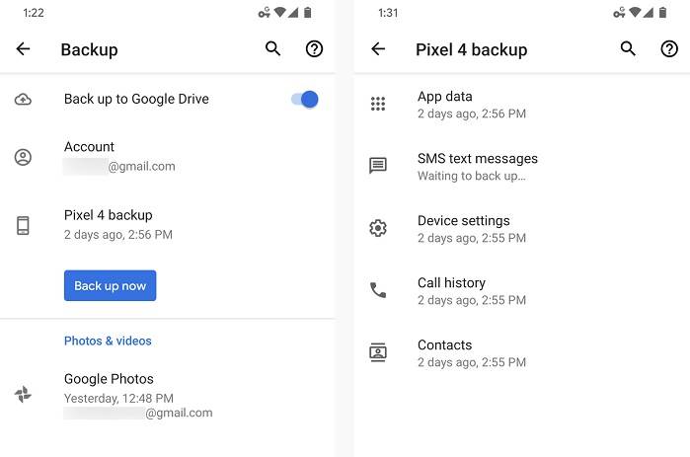
Task: Tap the 1:22 clock in status bar
Action: 34,13
